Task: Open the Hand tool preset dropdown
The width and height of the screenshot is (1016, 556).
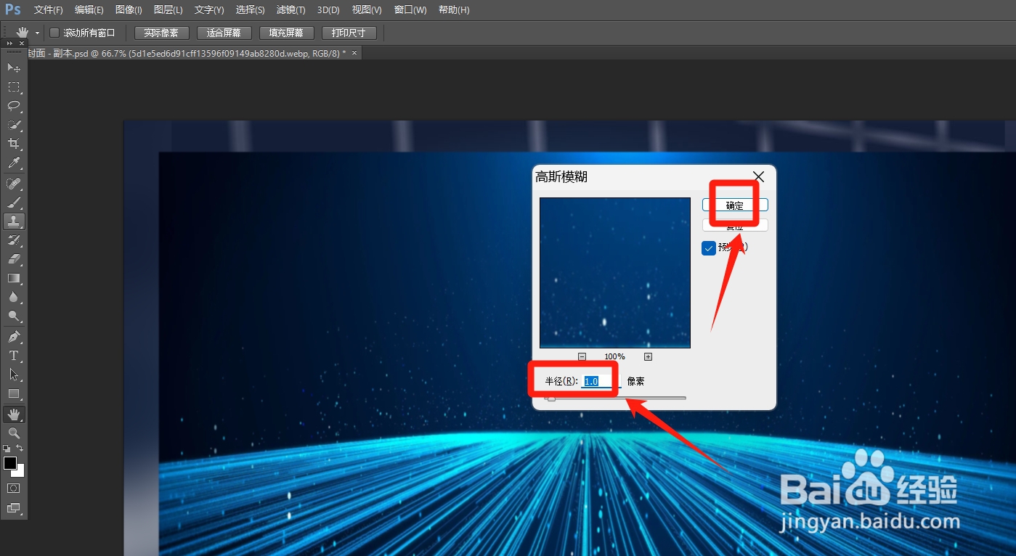Action: click(38, 33)
